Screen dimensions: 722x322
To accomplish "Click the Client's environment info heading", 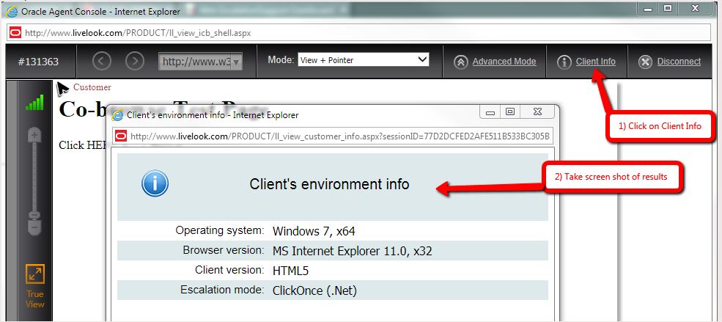I will pos(329,184).
